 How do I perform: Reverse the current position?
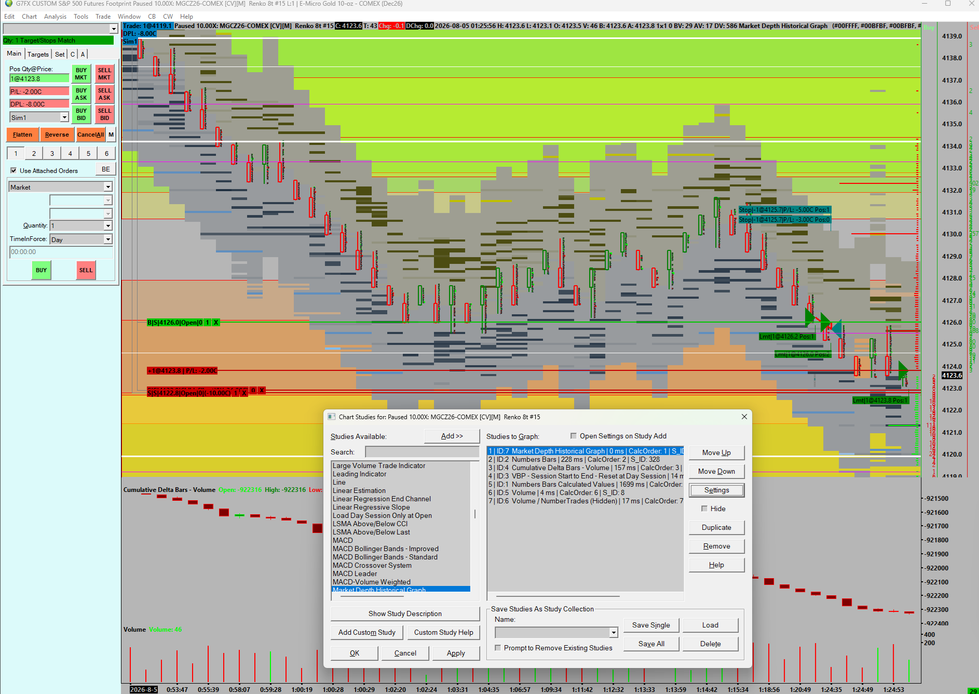(57, 135)
